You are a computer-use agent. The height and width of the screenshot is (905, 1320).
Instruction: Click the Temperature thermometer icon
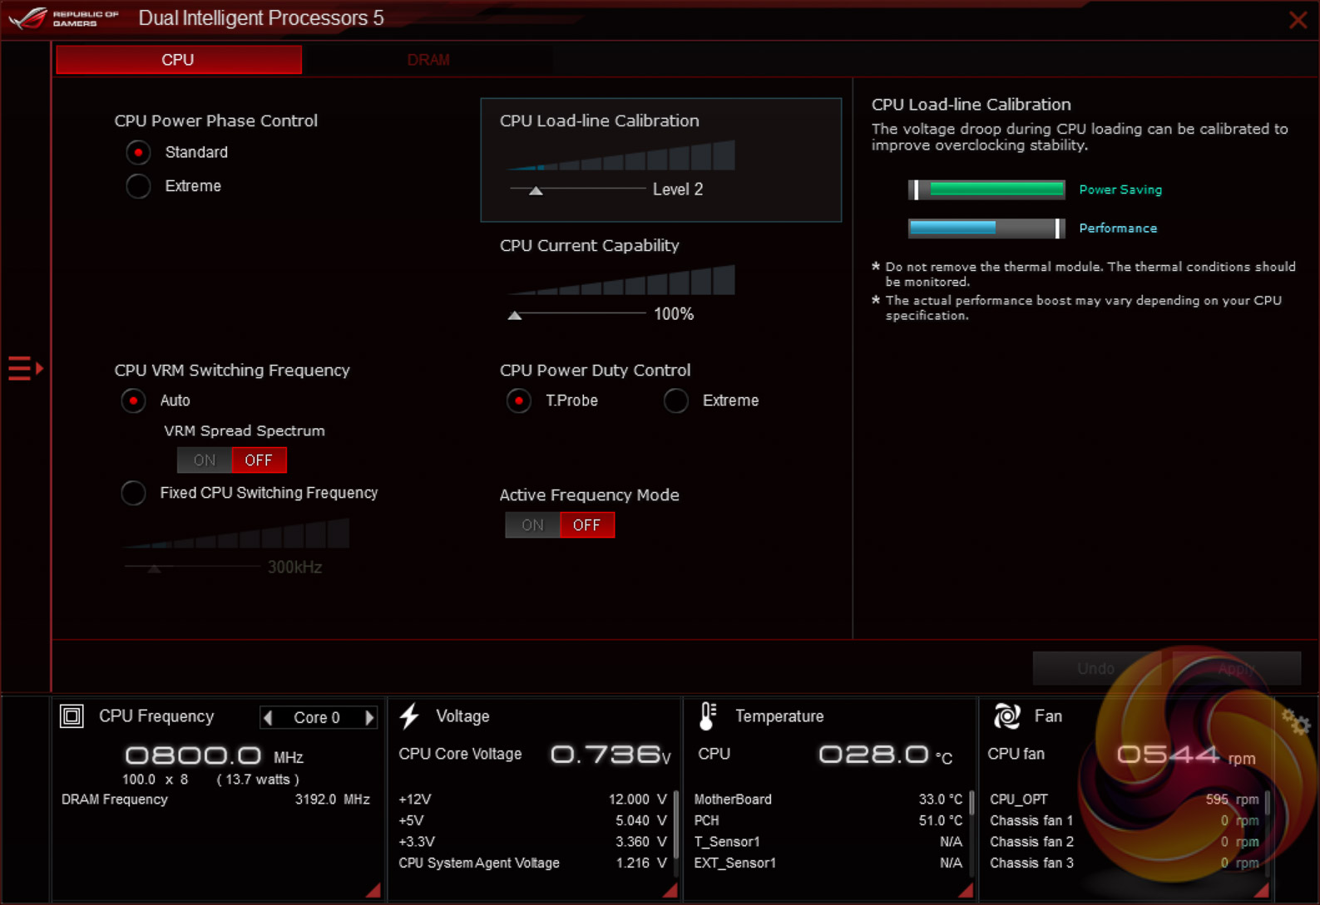pyautogui.click(x=707, y=716)
